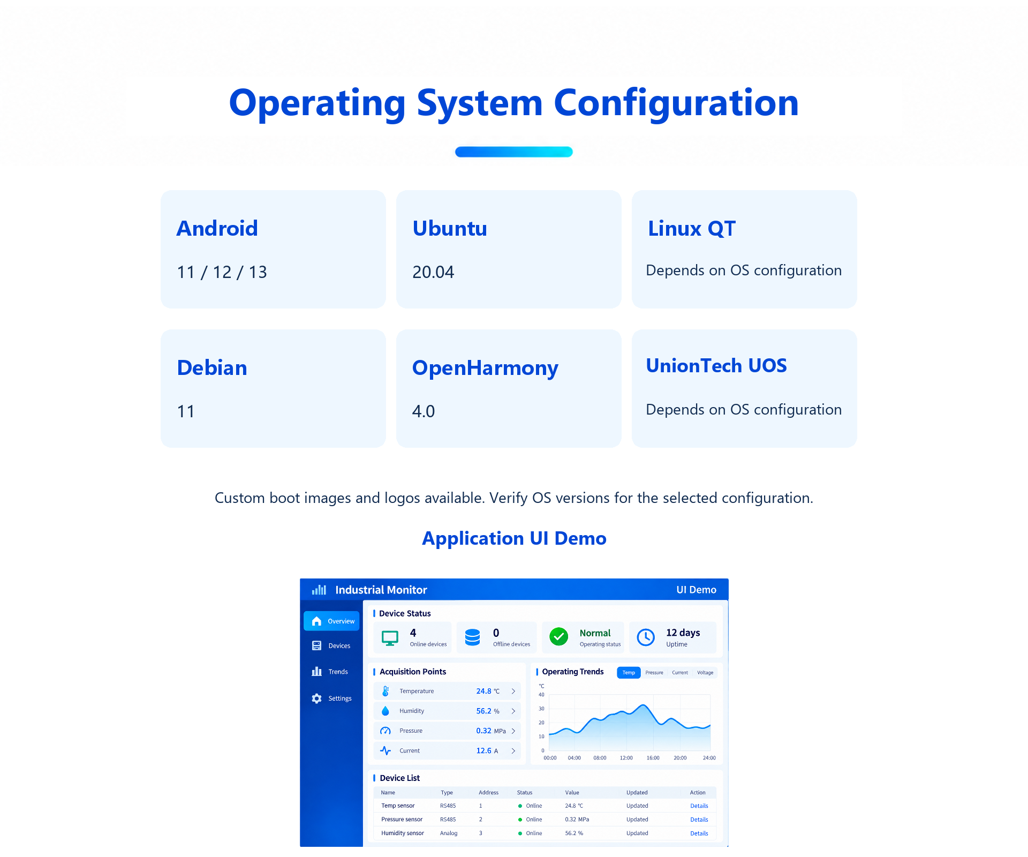Viewport: 1028px width, 857px height.
Task: Select the Linux QT card
Action: click(x=744, y=249)
